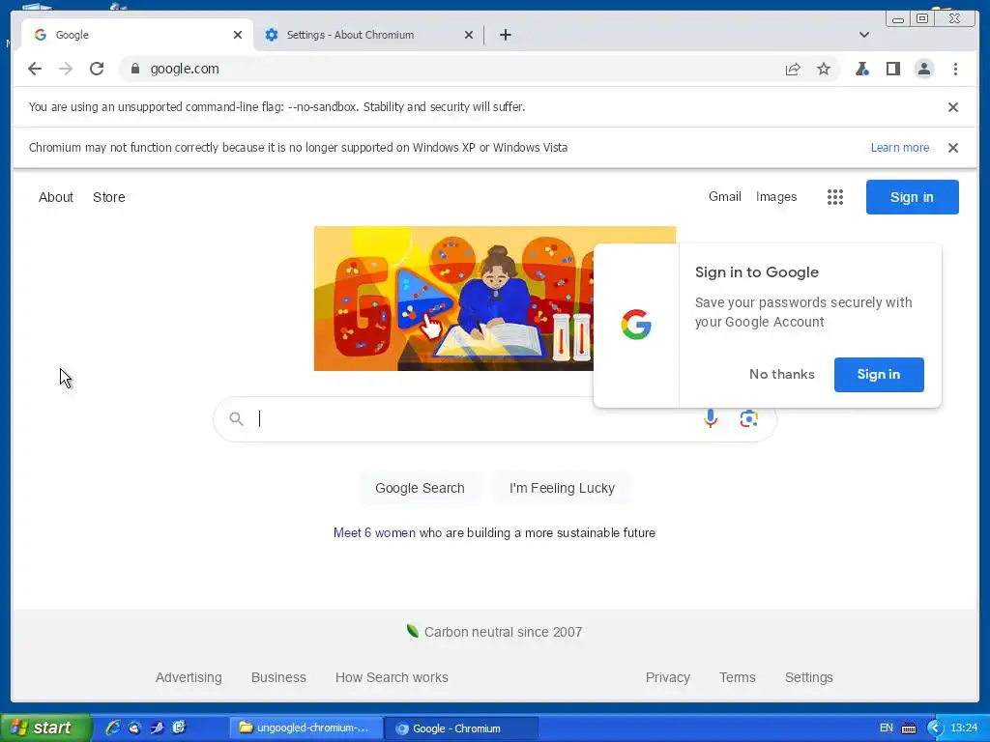Share this page using the share icon
The height and width of the screenshot is (742, 990).
pos(793,69)
